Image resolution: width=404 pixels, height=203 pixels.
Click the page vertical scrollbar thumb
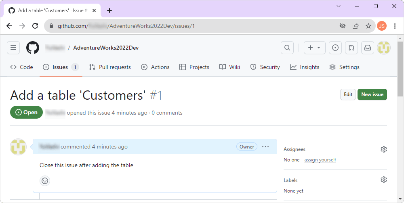(400, 69)
